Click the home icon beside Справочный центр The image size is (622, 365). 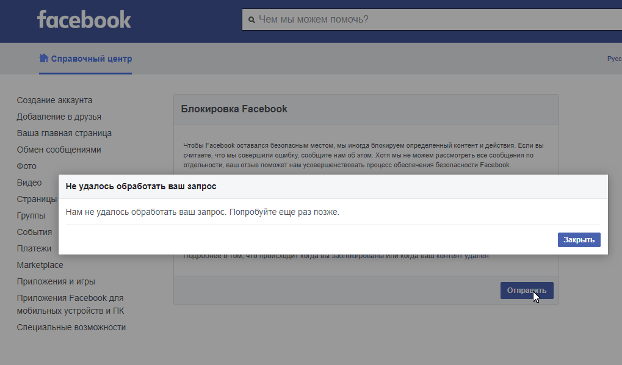point(43,59)
